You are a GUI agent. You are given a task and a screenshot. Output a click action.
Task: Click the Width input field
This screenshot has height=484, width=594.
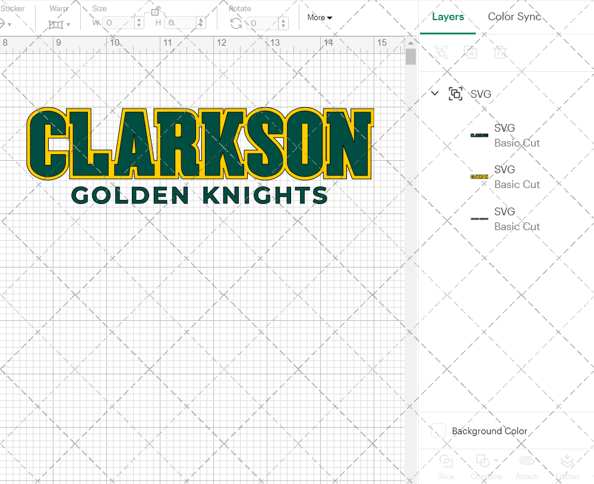(x=119, y=23)
